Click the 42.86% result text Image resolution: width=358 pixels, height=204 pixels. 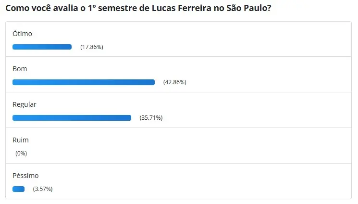click(x=175, y=82)
